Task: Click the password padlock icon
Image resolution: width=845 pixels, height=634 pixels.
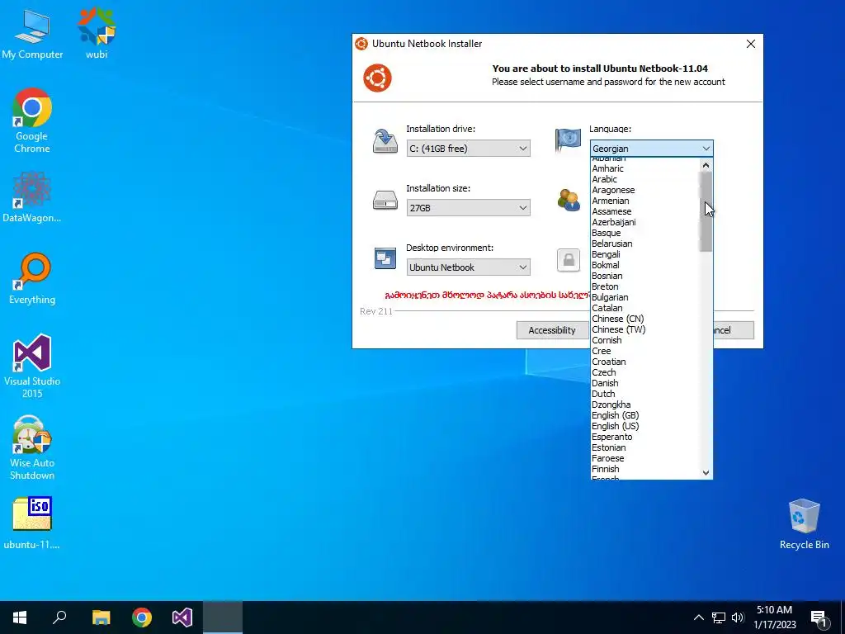Action: 569,260
